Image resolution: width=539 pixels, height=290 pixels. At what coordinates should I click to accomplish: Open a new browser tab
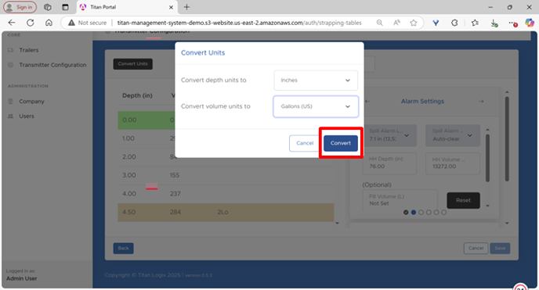(186, 7)
